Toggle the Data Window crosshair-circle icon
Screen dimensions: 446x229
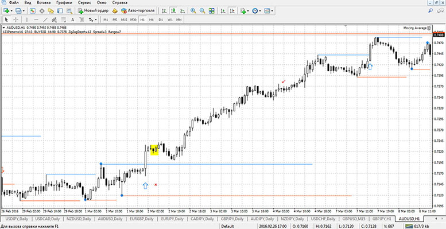(x=42, y=11)
